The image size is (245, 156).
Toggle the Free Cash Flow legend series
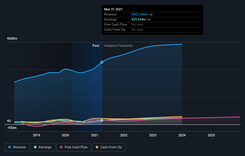coord(74,147)
